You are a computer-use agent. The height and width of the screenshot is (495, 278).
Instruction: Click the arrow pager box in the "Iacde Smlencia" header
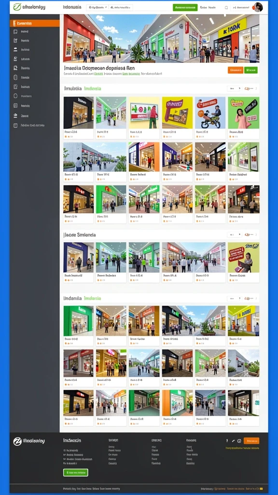(x=234, y=235)
